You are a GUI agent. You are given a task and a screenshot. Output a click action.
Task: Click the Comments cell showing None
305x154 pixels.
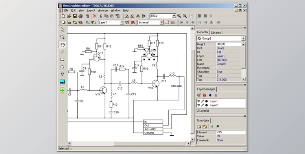tap(231, 140)
